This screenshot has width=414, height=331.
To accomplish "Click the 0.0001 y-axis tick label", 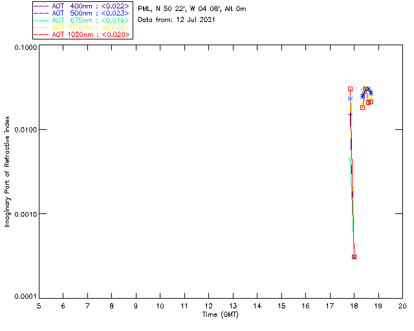I will [25, 297].
